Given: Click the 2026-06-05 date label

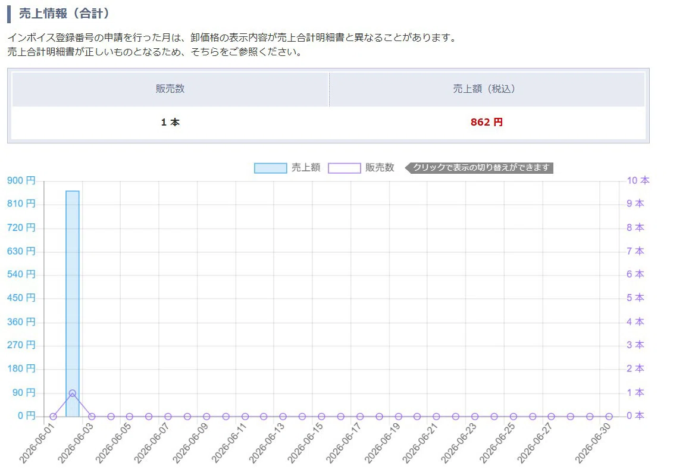Looking at the screenshot, I should pyautogui.click(x=113, y=443).
